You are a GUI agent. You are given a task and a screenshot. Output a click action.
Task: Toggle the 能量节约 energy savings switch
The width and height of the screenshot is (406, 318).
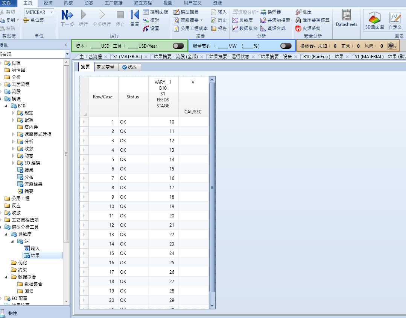point(286,46)
